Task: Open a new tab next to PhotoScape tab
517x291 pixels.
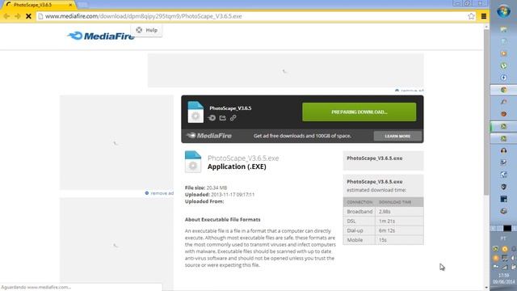Action: [82, 5]
